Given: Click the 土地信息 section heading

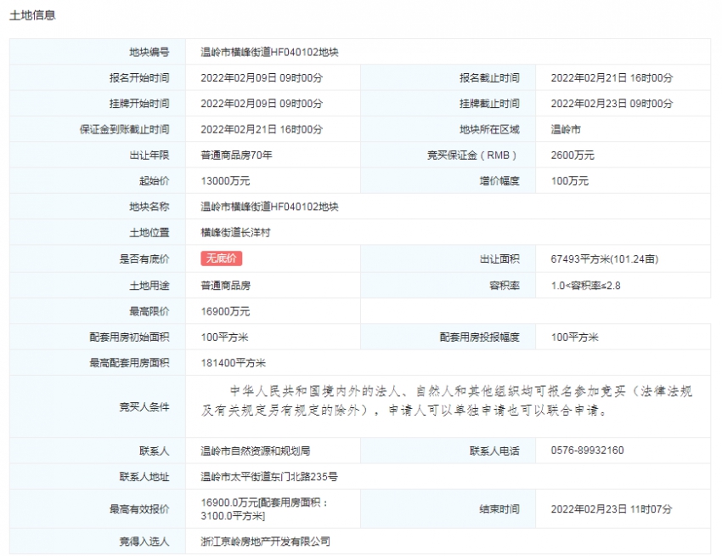Looking at the screenshot, I should pos(32,15).
